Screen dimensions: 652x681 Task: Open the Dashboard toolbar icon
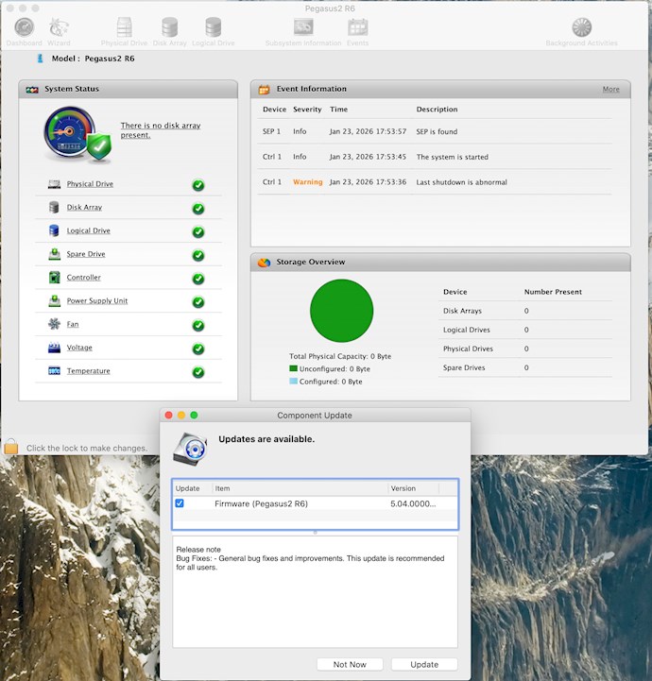tap(24, 29)
